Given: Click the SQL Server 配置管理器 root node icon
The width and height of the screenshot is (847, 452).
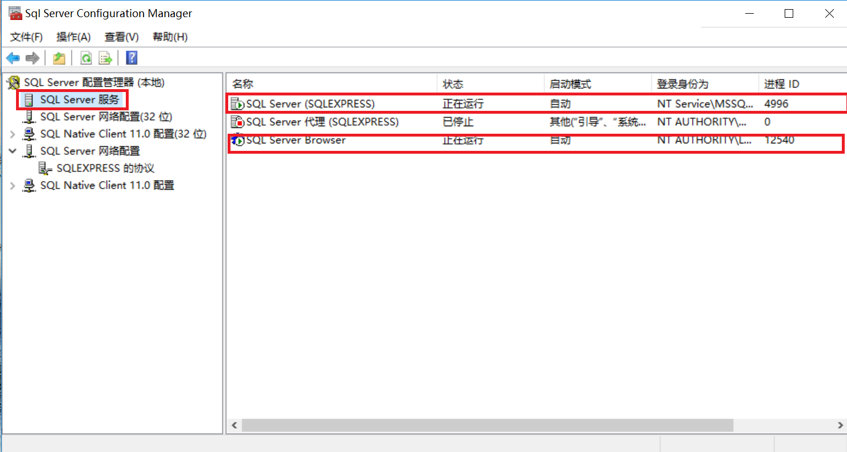Looking at the screenshot, I should (13, 83).
